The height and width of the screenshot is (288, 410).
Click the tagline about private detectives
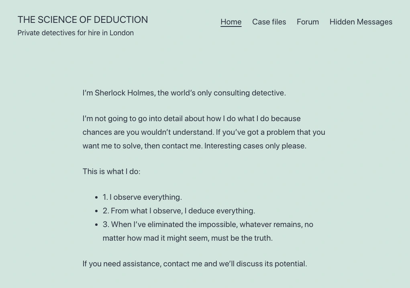click(75, 33)
